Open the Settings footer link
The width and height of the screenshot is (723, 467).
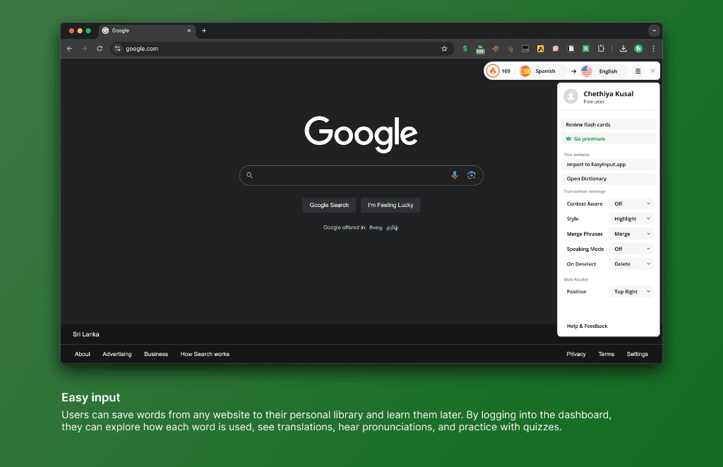pos(638,354)
